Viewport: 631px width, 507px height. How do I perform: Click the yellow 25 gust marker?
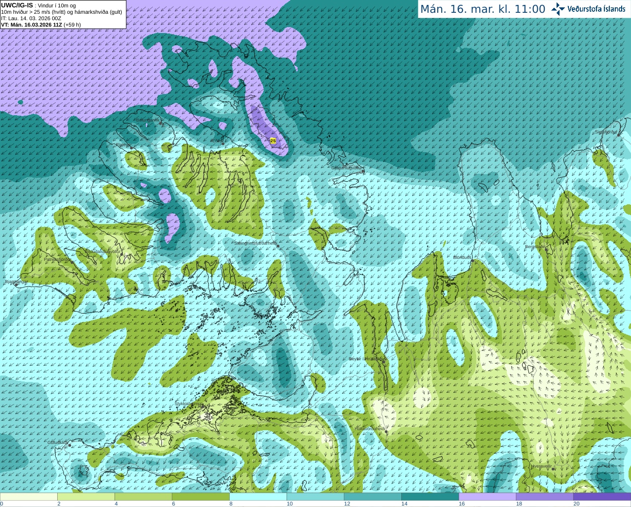[273, 141]
